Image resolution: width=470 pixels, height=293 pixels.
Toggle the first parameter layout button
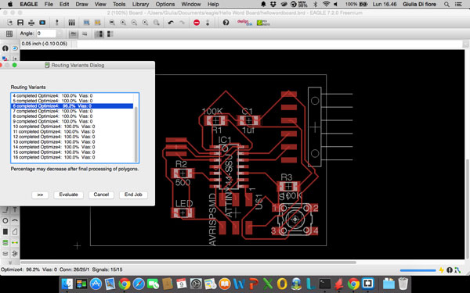99,34
